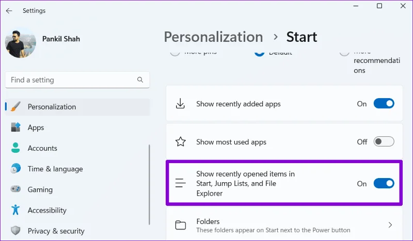This screenshot has height=241, width=413.
Task: Open Privacy & security settings
Action: click(56, 231)
